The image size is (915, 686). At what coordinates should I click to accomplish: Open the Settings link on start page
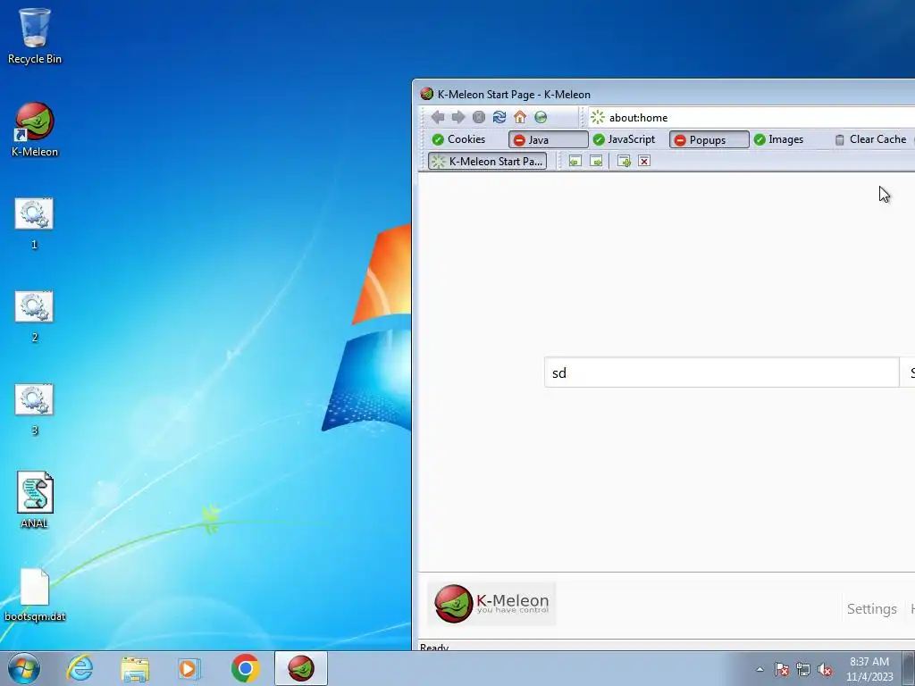coord(872,608)
